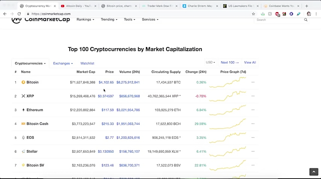
Task: Click the Next 100 link
Action: (229, 62)
